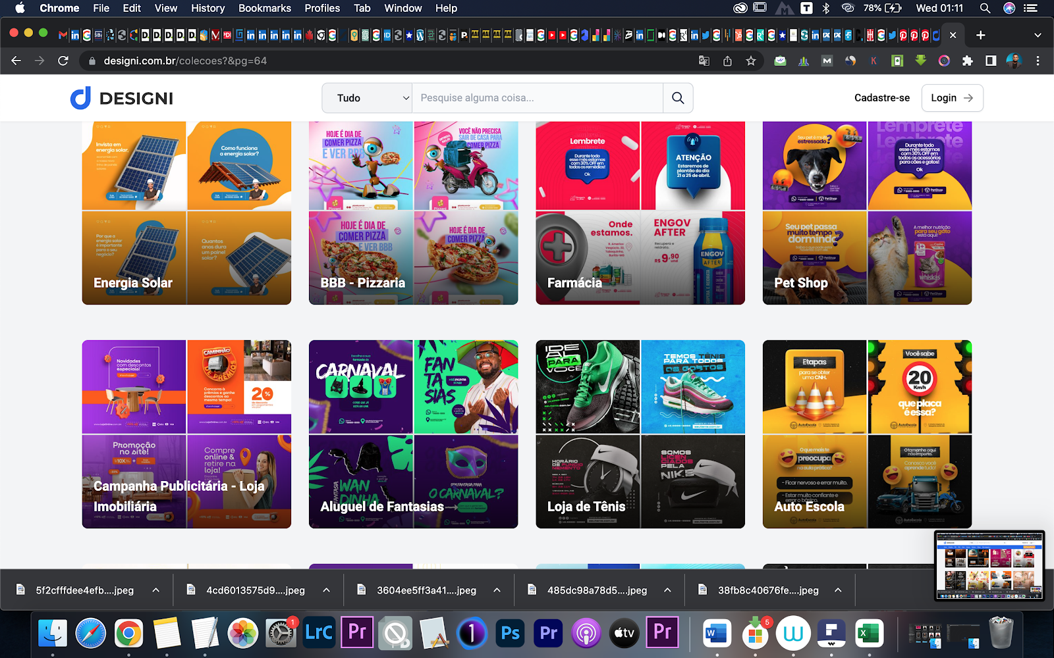1054x658 pixels.
Task: Open Campanha Publicitária Loja Imobiliária collection
Action: 186,434
